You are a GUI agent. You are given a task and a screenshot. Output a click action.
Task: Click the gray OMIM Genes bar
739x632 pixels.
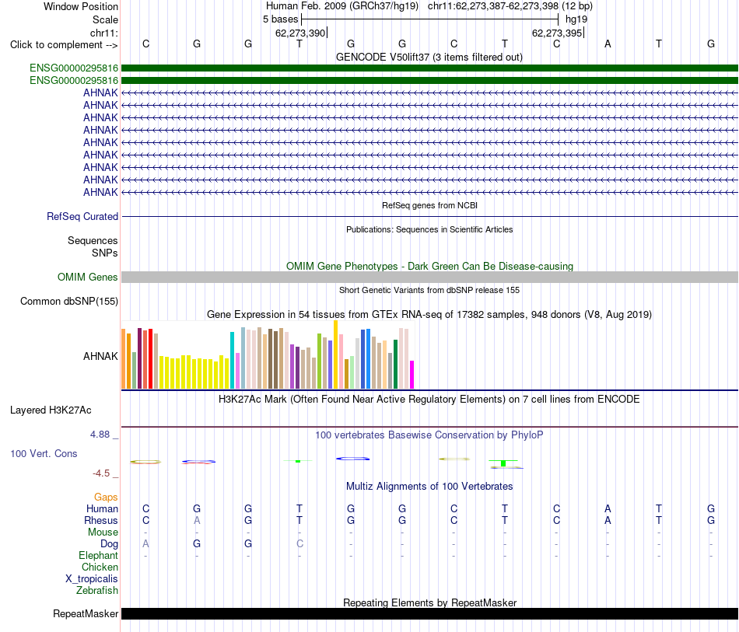(x=429, y=277)
